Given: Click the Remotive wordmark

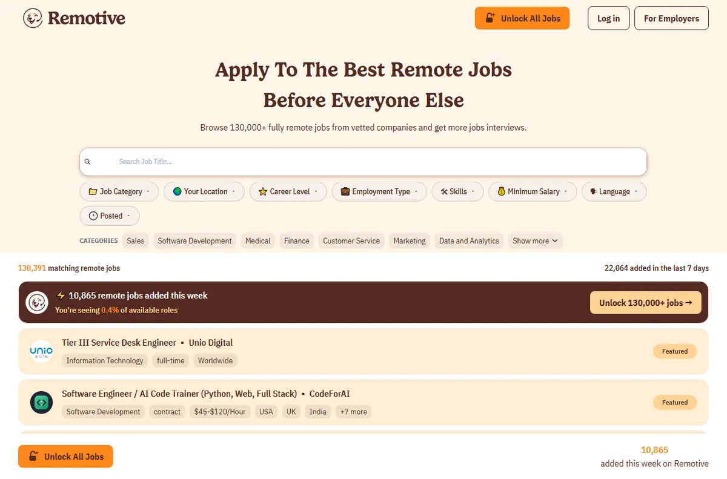Looking at the screenshot, I should coord(87,18).
